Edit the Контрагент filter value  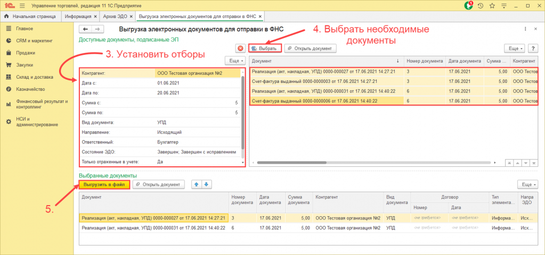(x=197, y=73)
